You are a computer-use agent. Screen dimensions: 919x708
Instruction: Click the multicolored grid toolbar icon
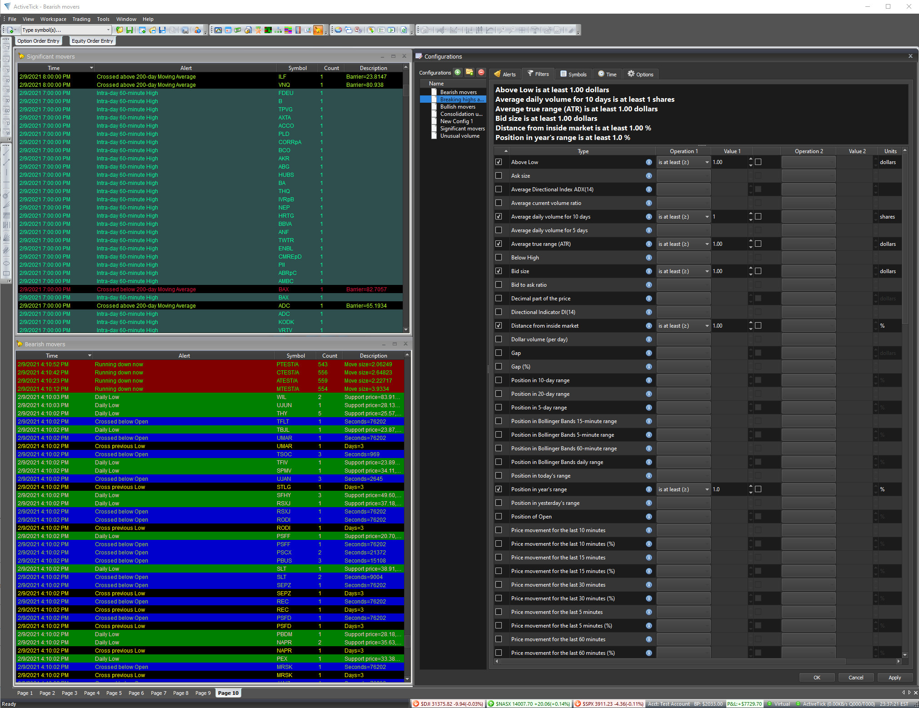(288, 30)
